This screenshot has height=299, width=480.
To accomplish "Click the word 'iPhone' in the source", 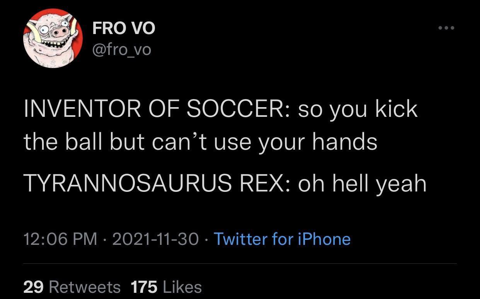I will (324, 239).
